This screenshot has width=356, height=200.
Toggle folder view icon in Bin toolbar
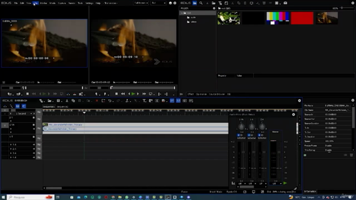(x=195, y=3)
